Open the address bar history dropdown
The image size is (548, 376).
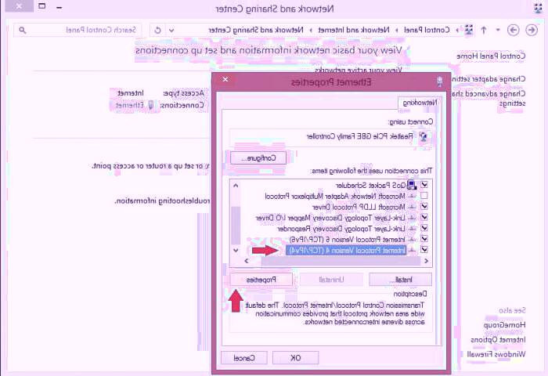coord(172,30)
